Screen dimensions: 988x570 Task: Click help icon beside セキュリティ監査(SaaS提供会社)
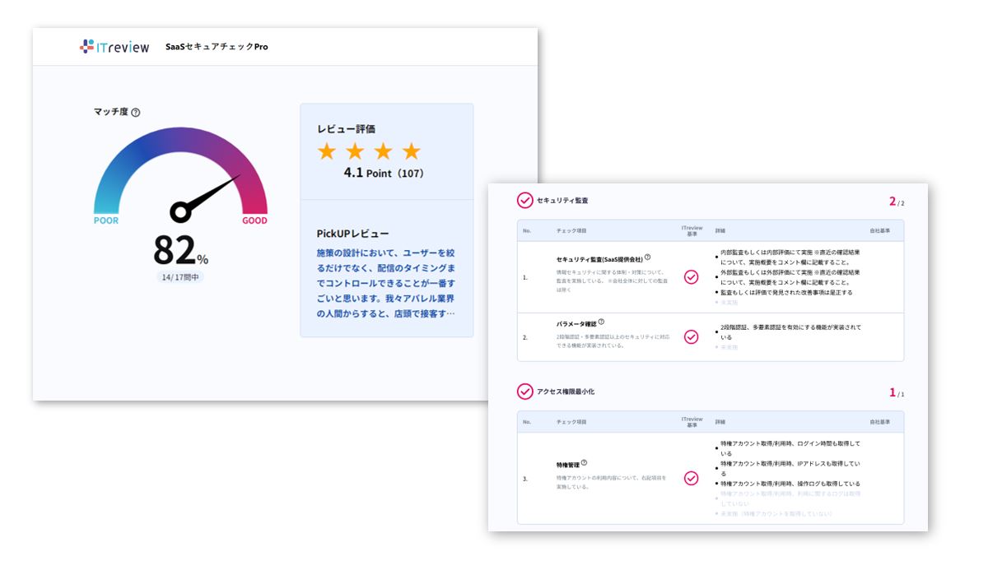pyautogui.click(x=648, y=257)
